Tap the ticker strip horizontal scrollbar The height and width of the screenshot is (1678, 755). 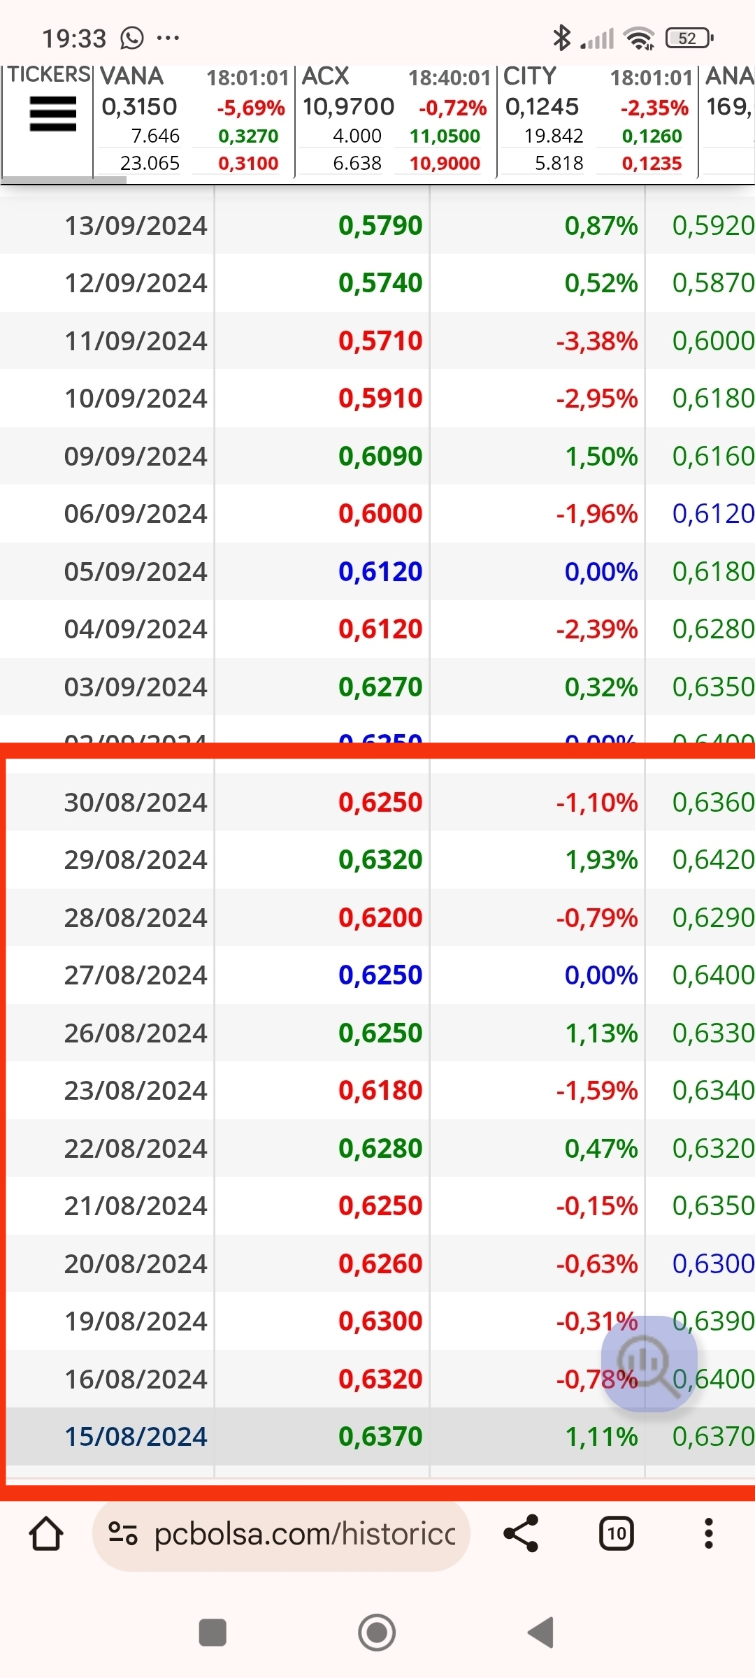64,180
